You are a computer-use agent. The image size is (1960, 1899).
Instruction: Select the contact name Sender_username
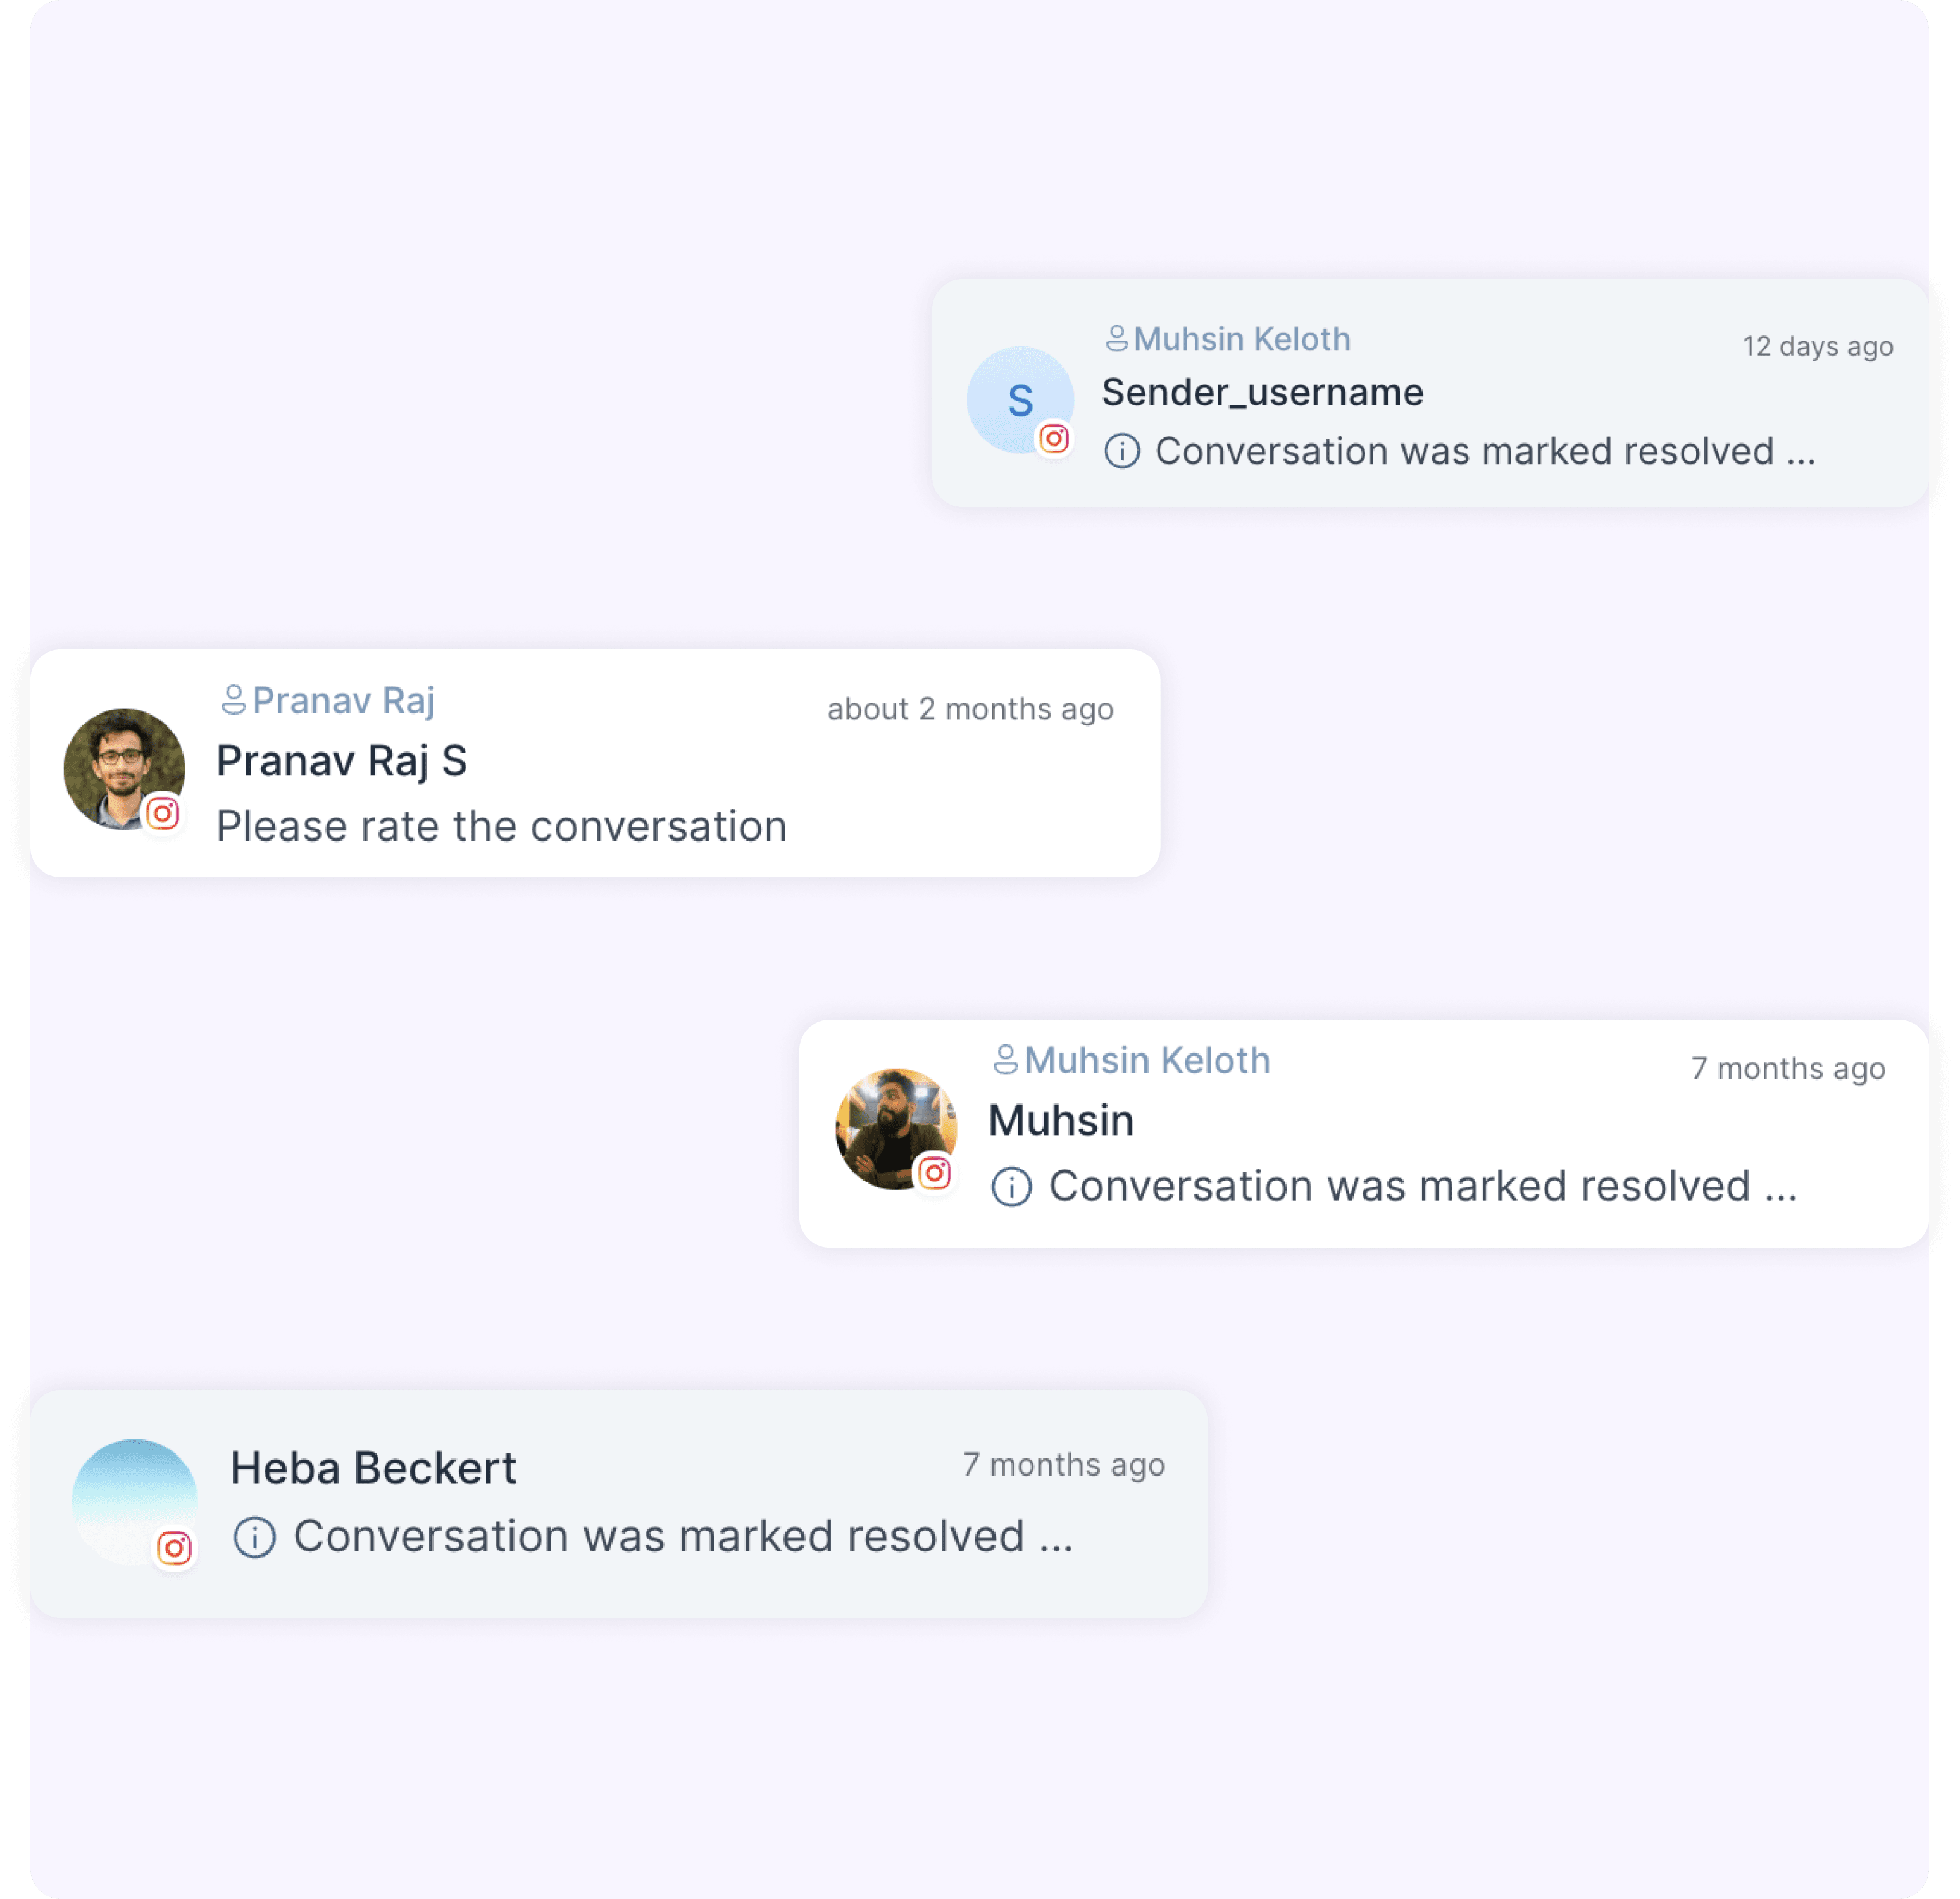1263,392
